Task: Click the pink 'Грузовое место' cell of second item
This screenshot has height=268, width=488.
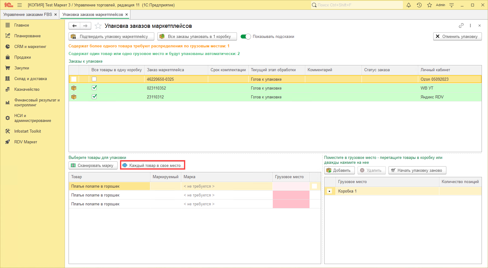Action: 291,195
